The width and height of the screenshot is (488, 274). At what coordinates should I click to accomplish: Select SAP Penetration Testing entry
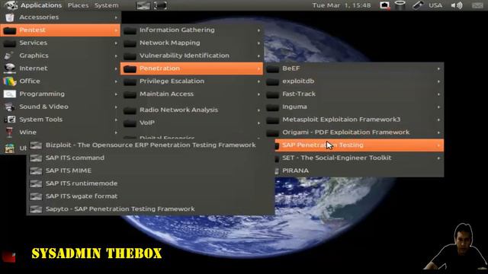[x=359, y=145]
